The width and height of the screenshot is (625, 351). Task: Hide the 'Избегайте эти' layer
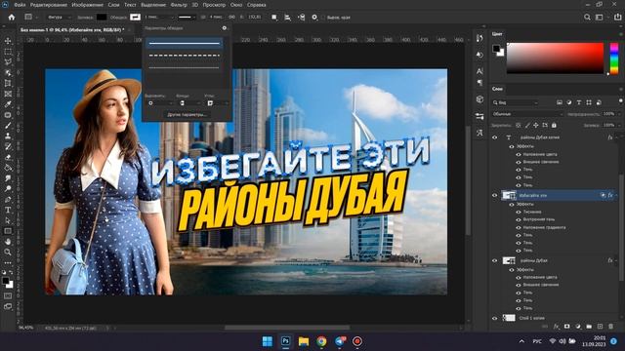[495, 195]
